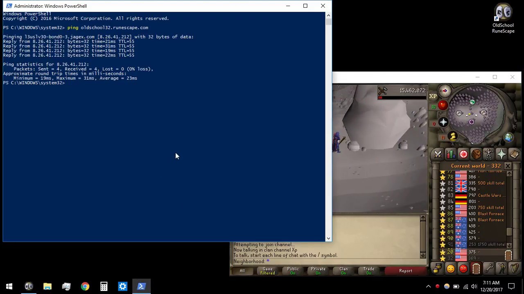Click chatbox scroll down arrow
524x294 pixels.
coord(423,255)
